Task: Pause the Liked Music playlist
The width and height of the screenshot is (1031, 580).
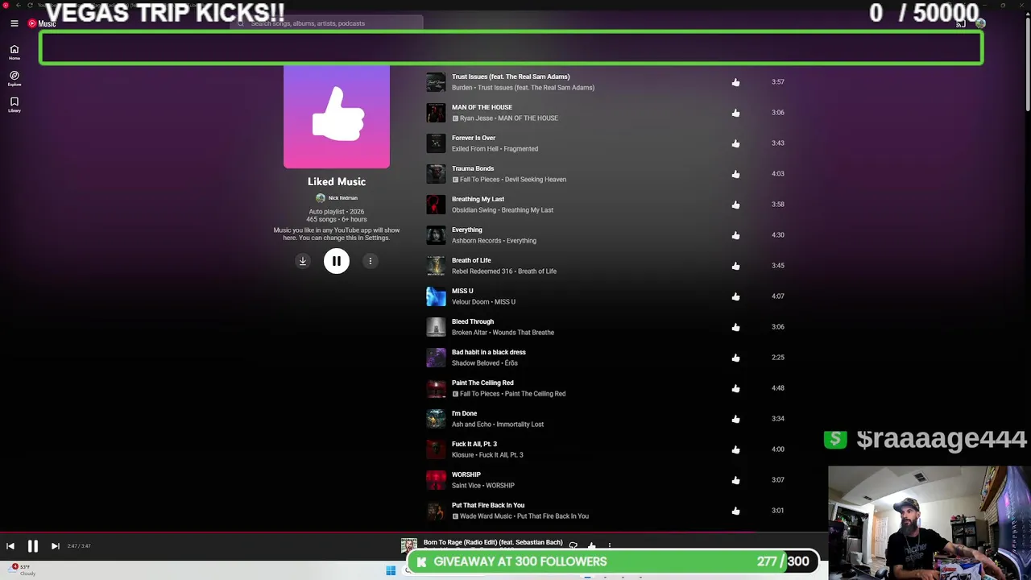Action: 337,261
